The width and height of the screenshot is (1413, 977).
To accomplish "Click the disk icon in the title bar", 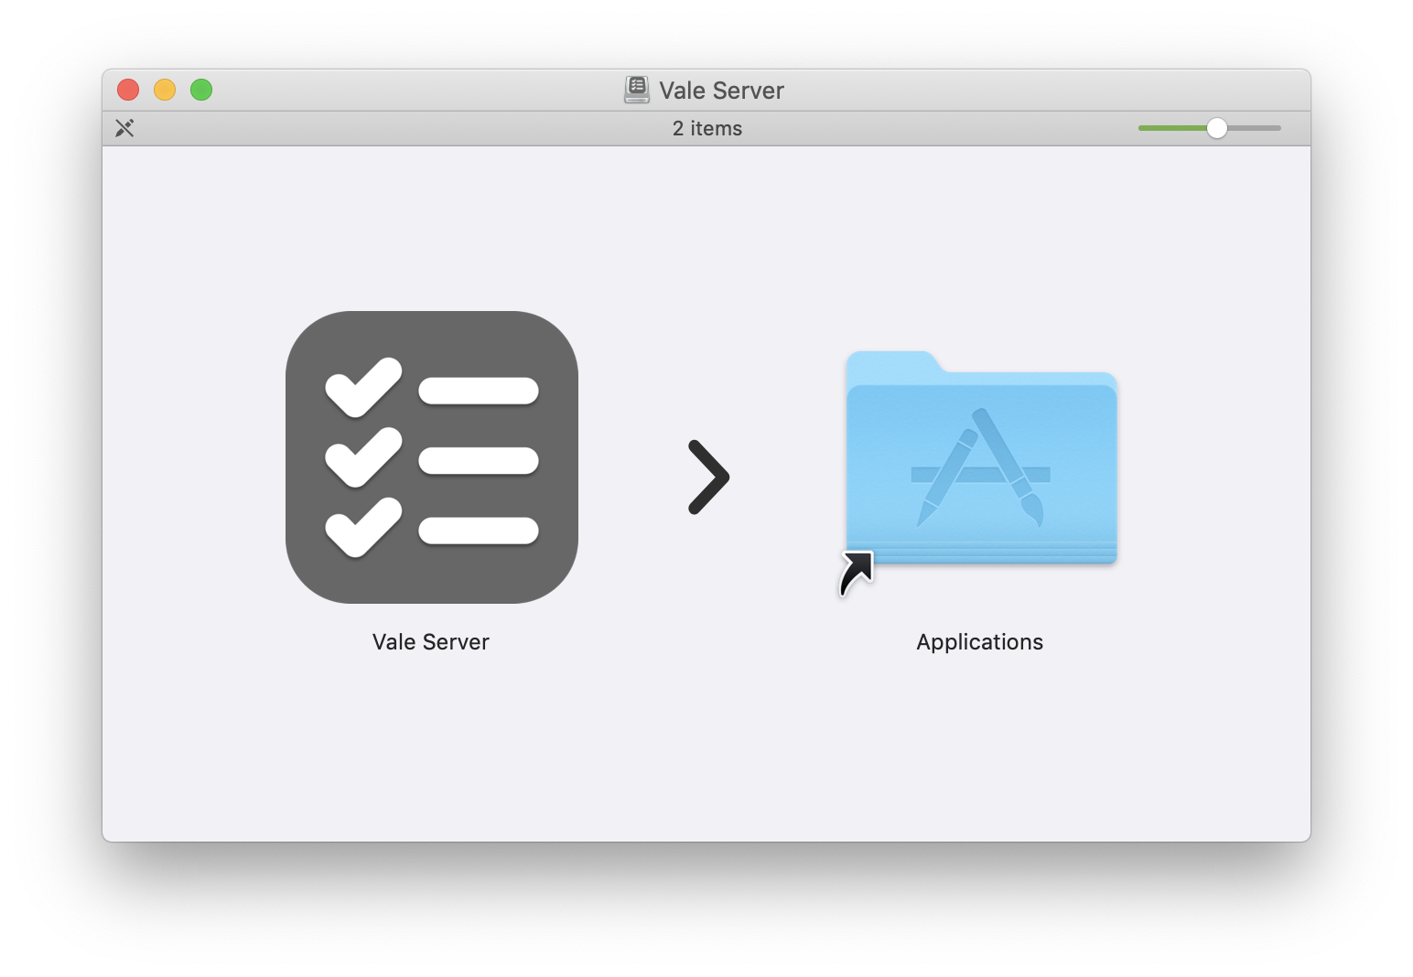I will (x=637, y=90).
